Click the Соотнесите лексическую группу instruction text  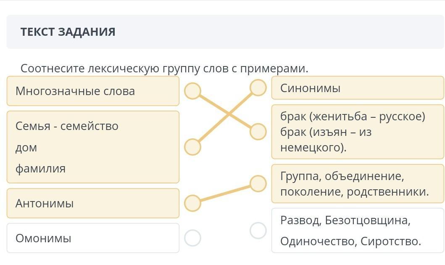164,68
